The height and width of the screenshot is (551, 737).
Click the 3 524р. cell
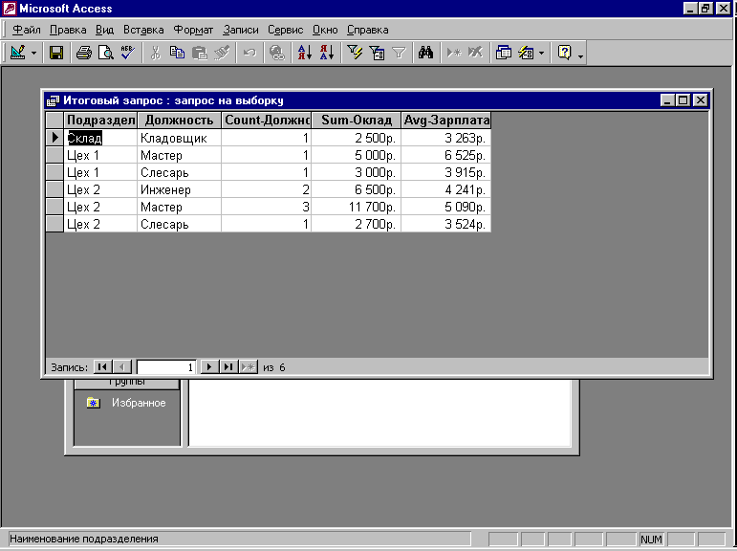pyautogui.click(x=446, y=224)
